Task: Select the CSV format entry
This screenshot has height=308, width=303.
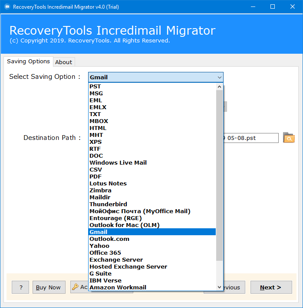Action: tap(152, 169)
